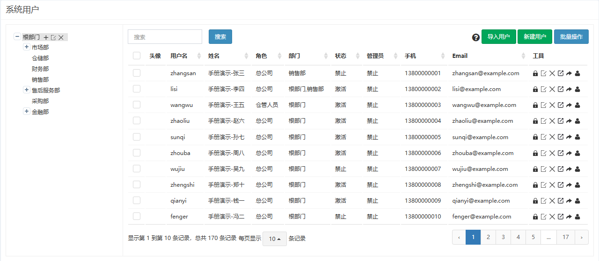Sort table by 姓名 column arrows
599x261 pixels.
[x=247, y=56]
